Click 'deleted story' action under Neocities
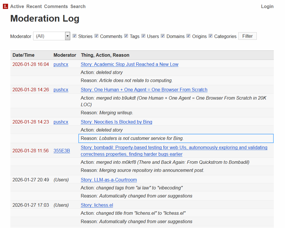This screenshot has height=228, width=285. tap(110, 130)
